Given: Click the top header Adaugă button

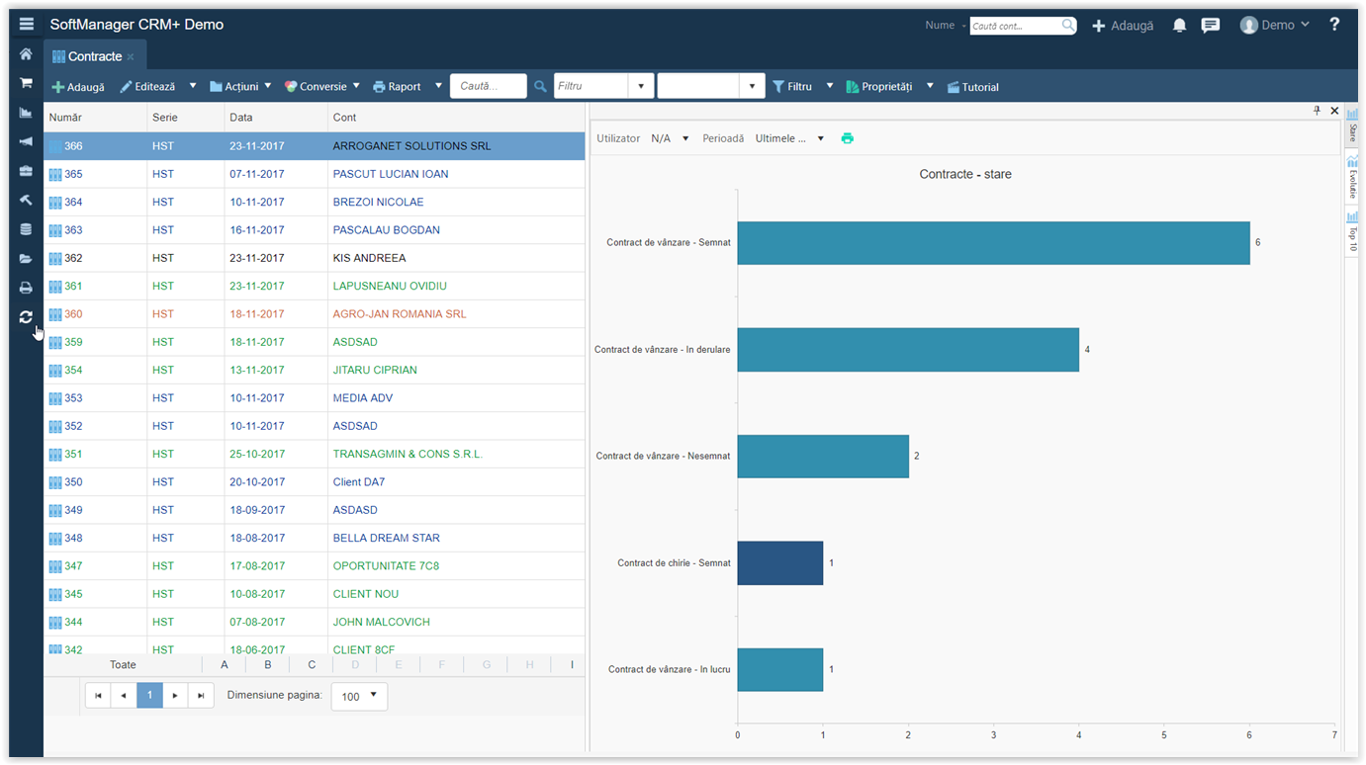Looking at the screenshot, I should 1123,26.
